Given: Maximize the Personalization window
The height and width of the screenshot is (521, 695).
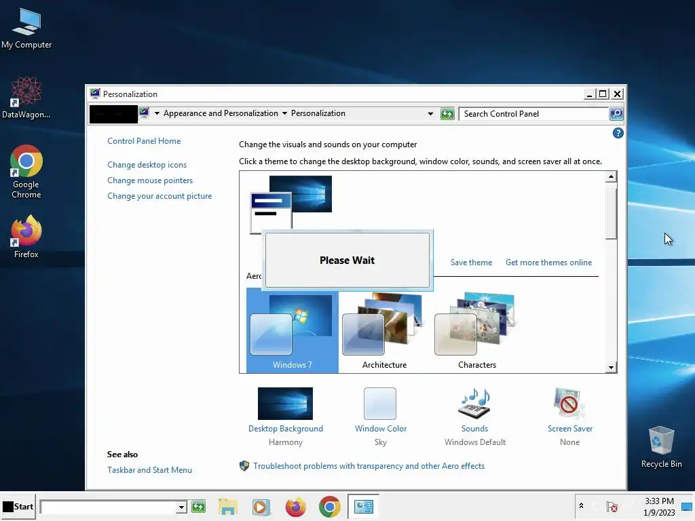Looking at the screenshot, I should [603, 94].
